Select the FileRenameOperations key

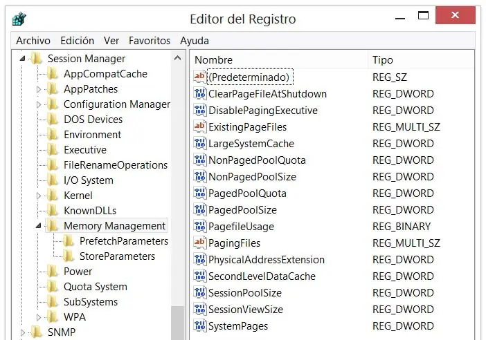point(116,165)
